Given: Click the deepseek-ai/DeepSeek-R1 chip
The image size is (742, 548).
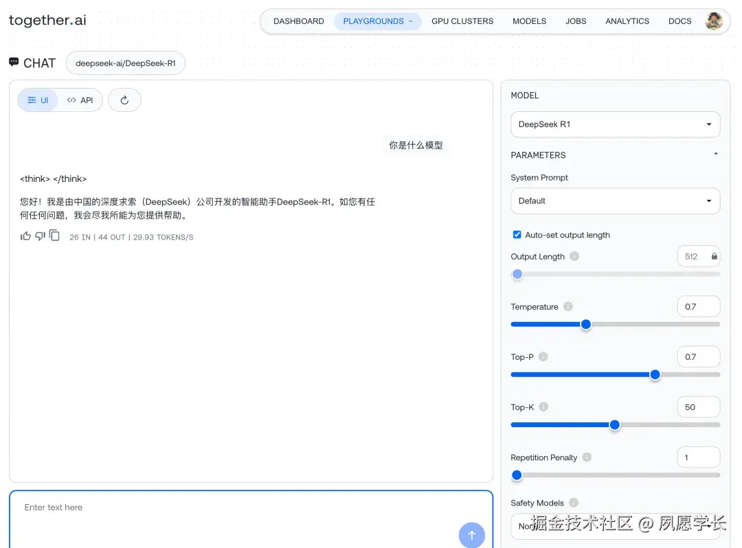Looking at the screenshot, I should [x=125, y=62].
